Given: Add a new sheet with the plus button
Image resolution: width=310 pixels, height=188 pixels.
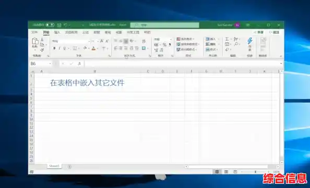Looking at the screenshot, I should pos(69,167).
